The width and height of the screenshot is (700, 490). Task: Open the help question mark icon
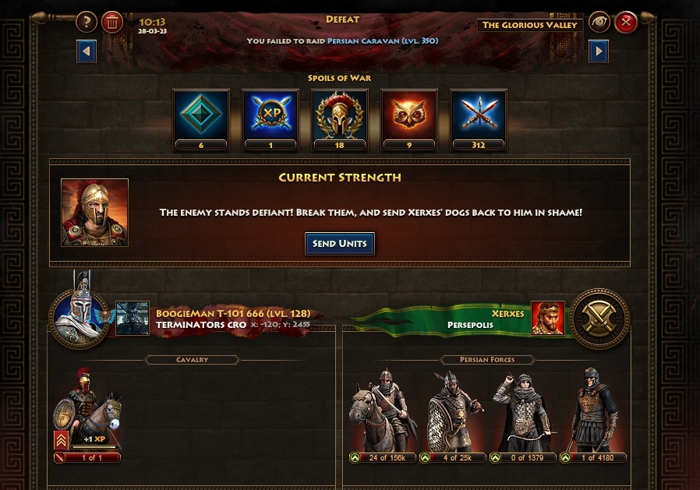point(87,22)
